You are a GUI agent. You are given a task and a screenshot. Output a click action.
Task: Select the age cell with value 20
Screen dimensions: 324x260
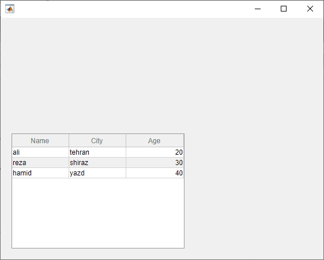click(155, 152)
